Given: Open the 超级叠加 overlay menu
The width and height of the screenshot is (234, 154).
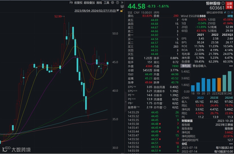Looking at the screenshot, I should (89, 3).
